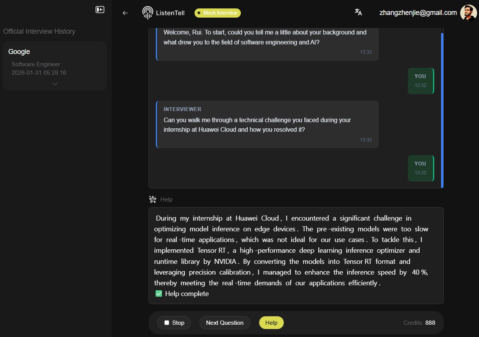The image size is (479, 337).
Task: Click the Credits: 888 counter
Action: 419,323
